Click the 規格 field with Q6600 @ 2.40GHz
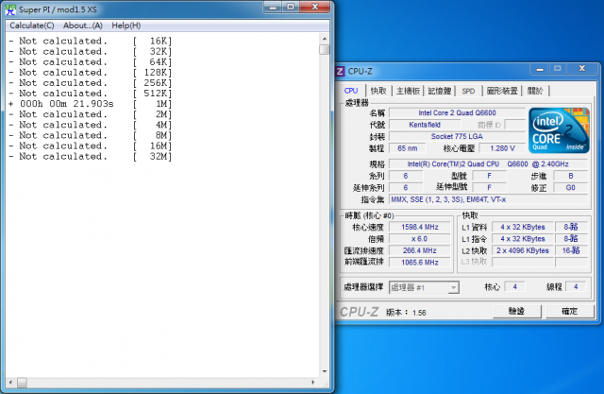The width and height of the screenshot is (604, 394). click(489, 164)
